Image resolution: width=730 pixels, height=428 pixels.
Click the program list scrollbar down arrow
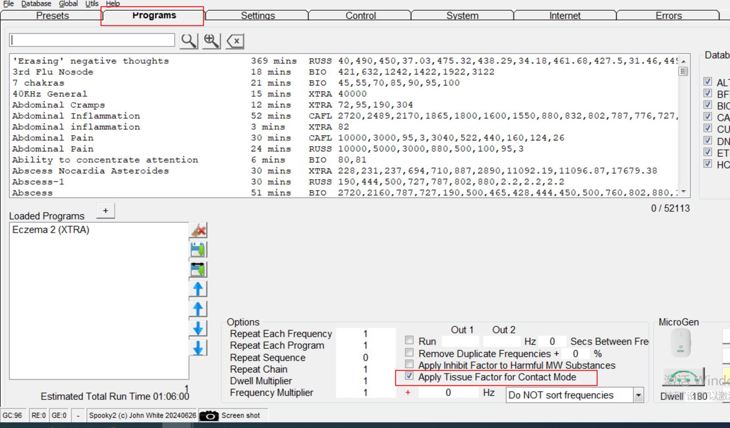683,192
